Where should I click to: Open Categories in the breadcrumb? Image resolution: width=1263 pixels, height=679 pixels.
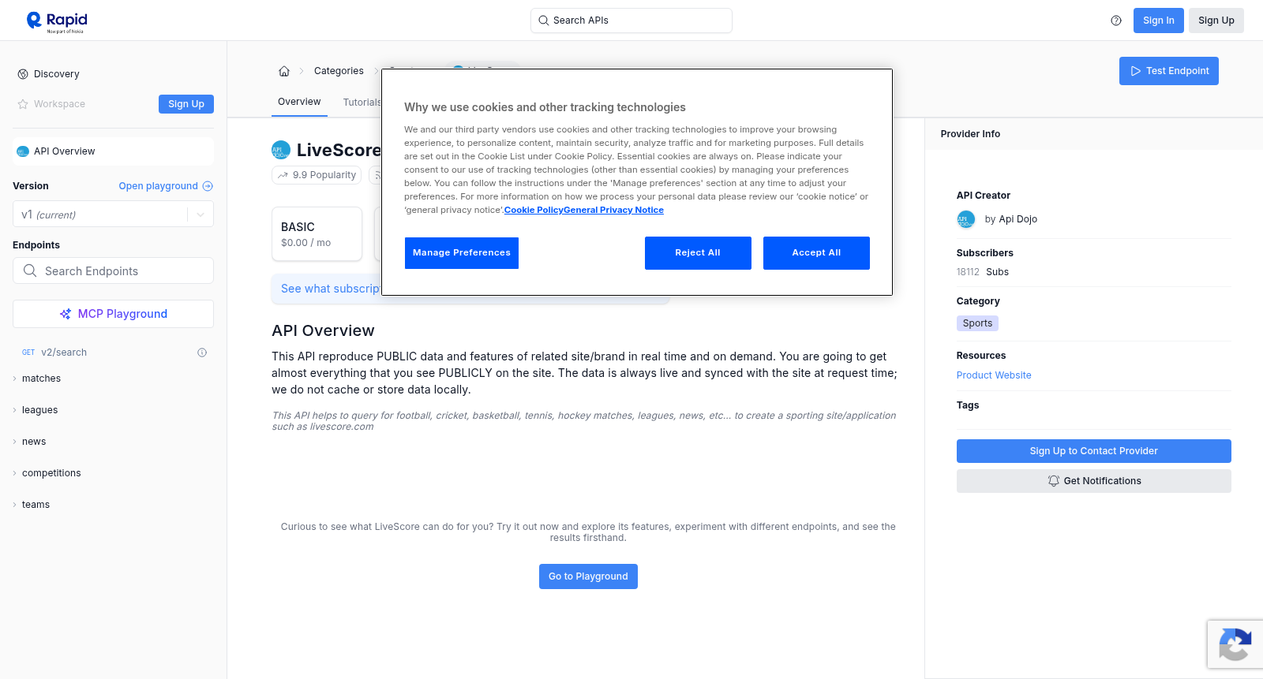click(339, 71)
